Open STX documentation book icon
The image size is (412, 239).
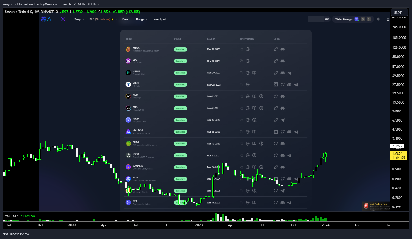click(x=254, y=202)
